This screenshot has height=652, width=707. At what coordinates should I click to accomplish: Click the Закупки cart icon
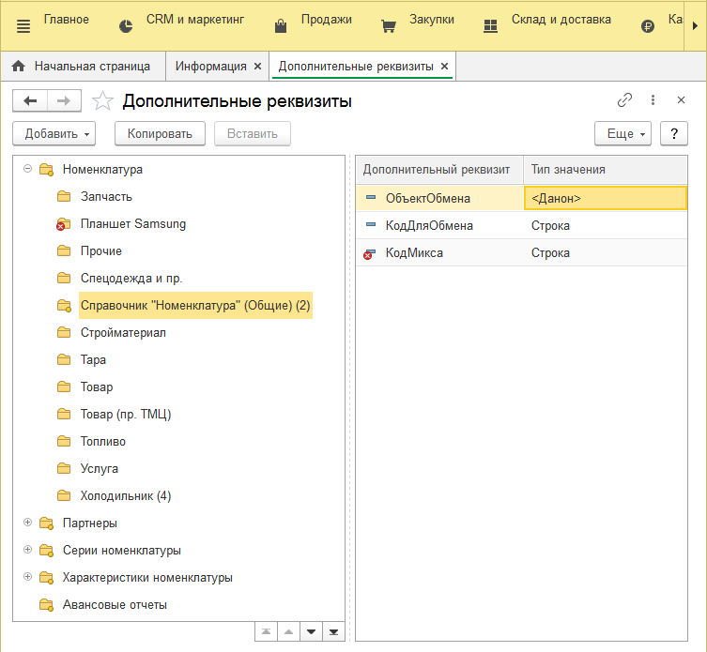click(388, 26)
